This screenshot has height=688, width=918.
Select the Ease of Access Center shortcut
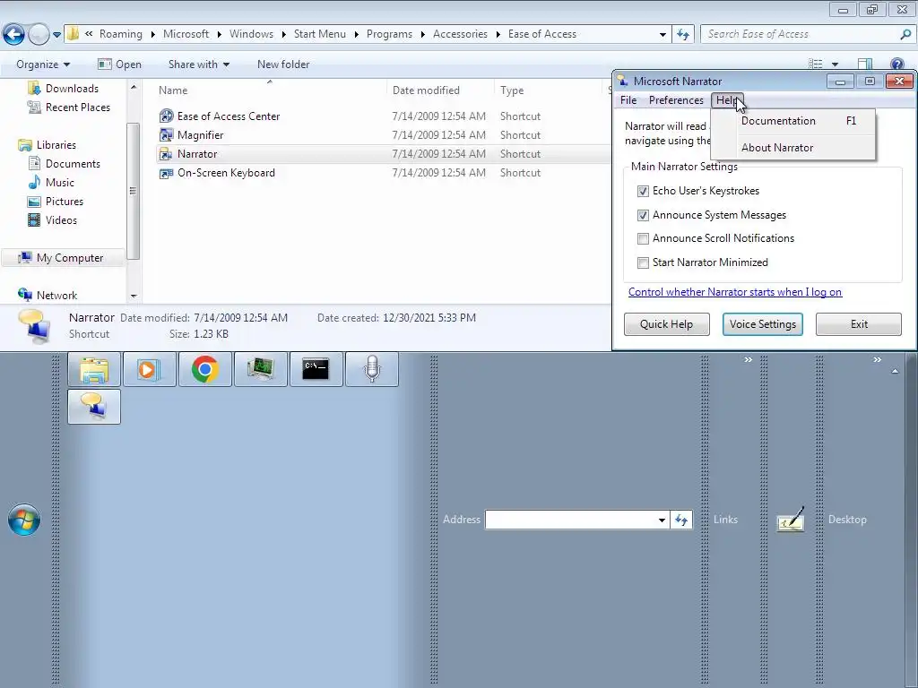point(229,116)
